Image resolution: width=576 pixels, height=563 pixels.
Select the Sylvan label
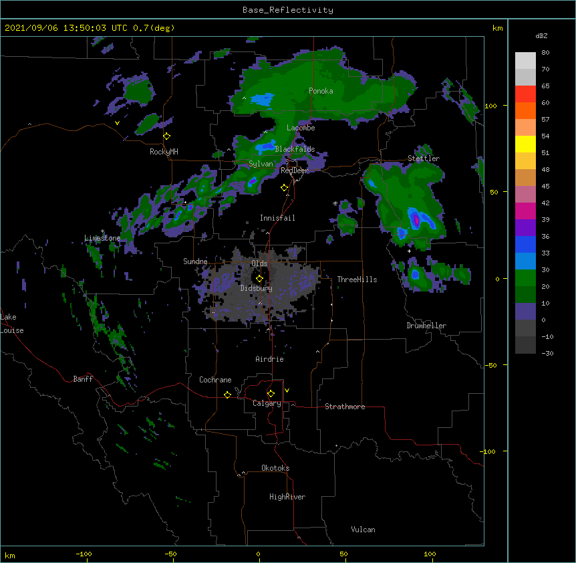[261, 164]
